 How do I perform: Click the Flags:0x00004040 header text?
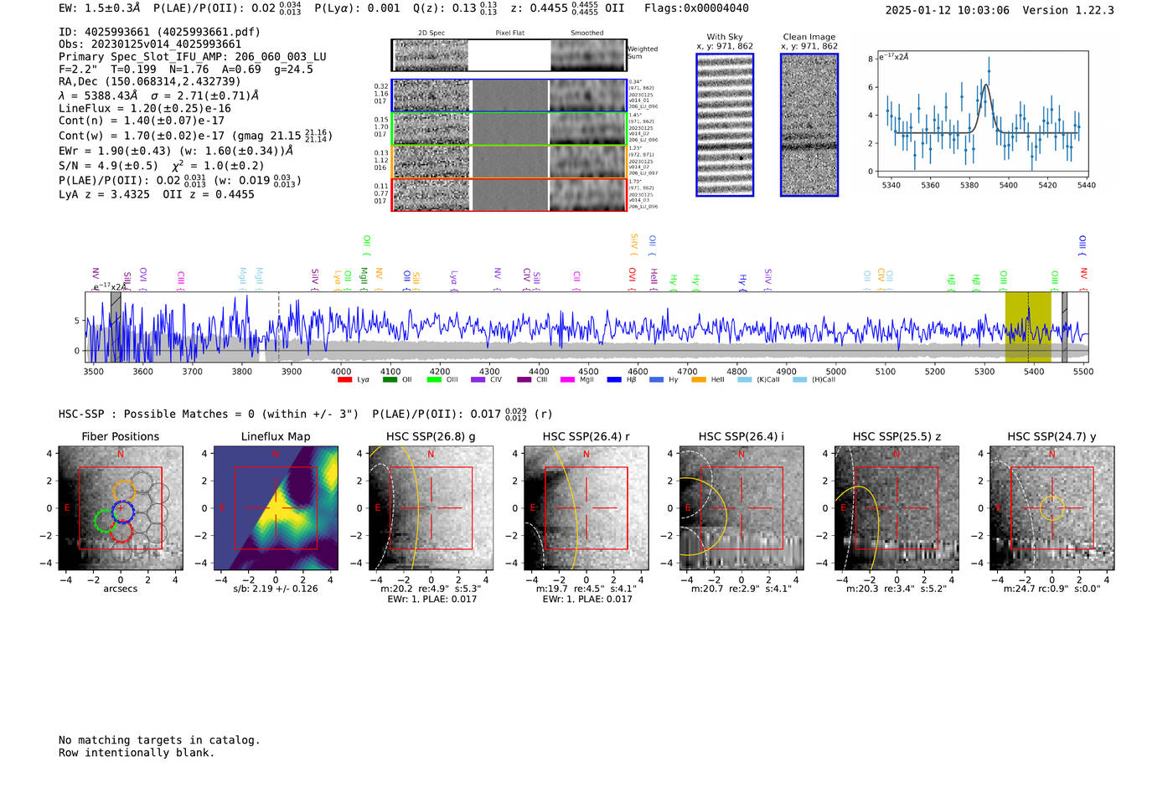pos(696,8)
